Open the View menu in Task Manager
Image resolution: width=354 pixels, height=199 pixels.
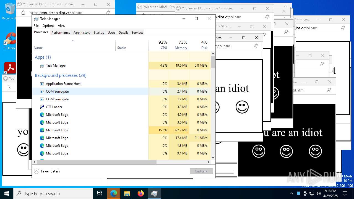pos(61,26)
